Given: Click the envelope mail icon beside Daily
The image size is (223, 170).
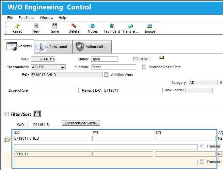Looking at the screenshot, I should point(161,57).
